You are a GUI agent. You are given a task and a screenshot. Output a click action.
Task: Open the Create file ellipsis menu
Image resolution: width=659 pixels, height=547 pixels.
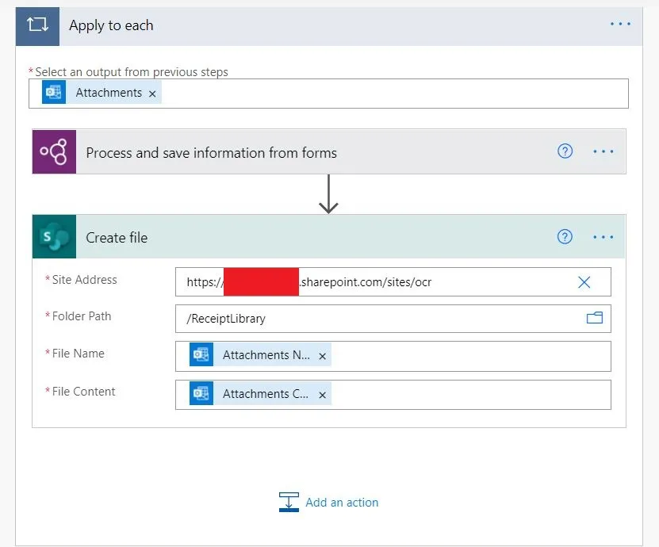tap(603, 236)
